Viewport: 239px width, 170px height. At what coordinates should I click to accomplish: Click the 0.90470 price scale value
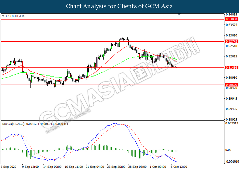(231, 88)
